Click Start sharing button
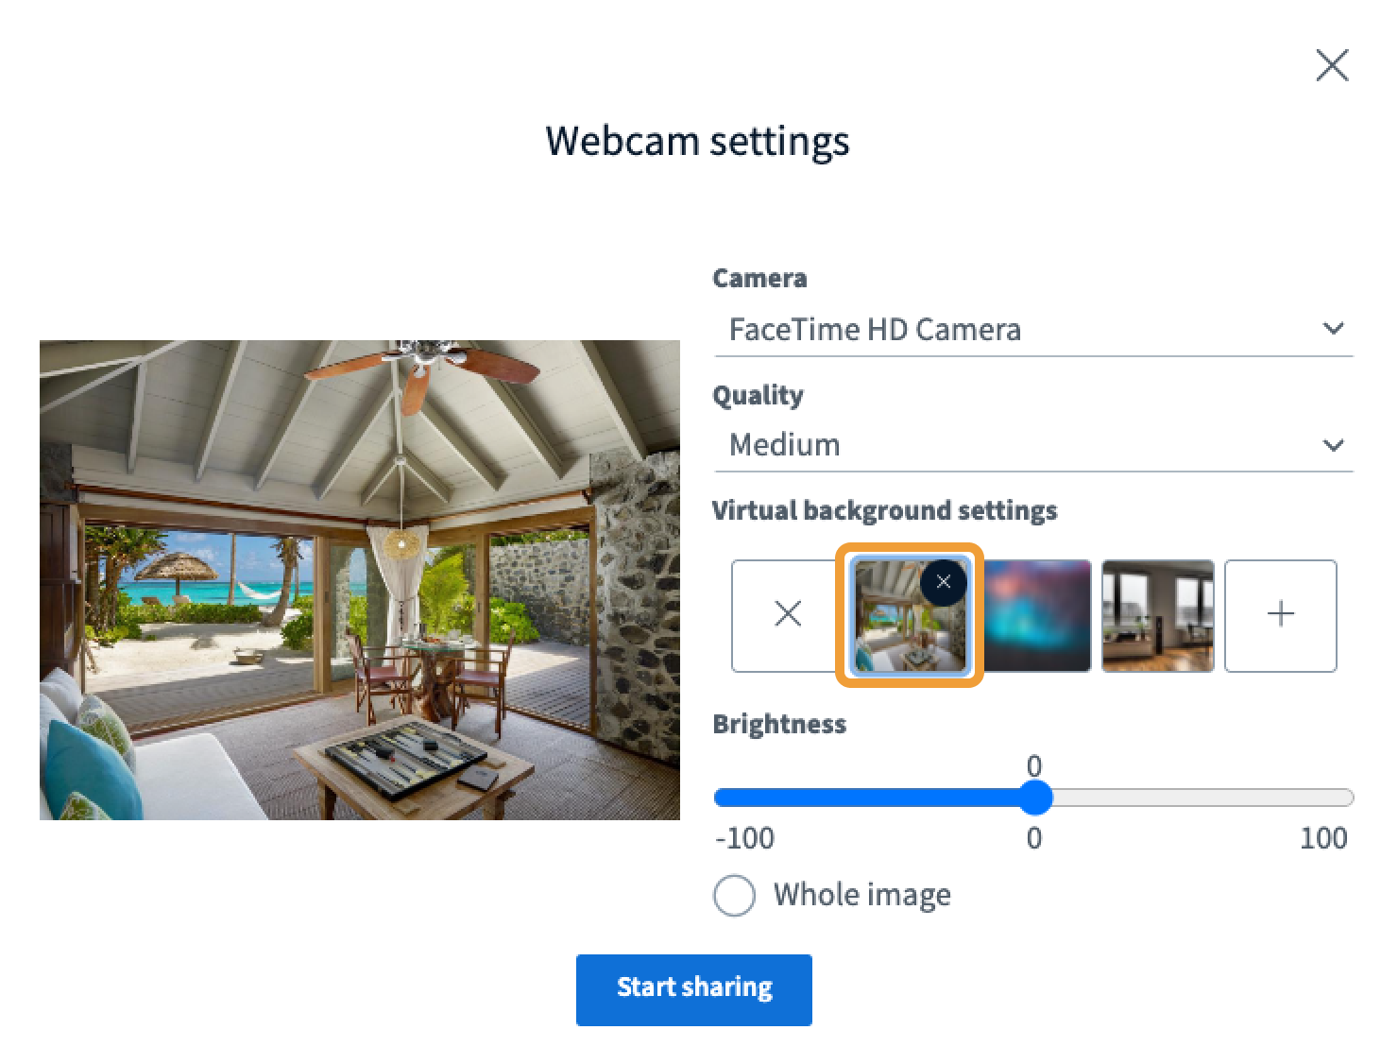 [694, 989]
